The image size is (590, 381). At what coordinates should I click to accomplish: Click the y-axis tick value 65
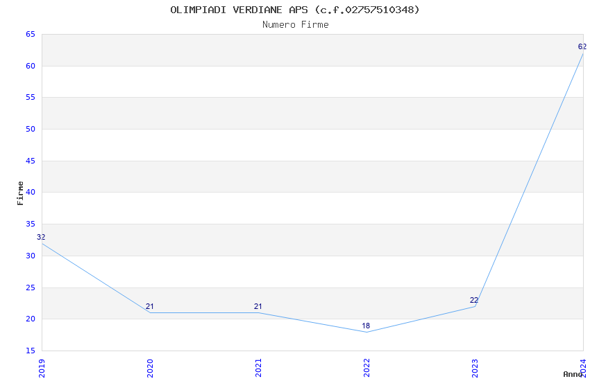pos(31,34)
